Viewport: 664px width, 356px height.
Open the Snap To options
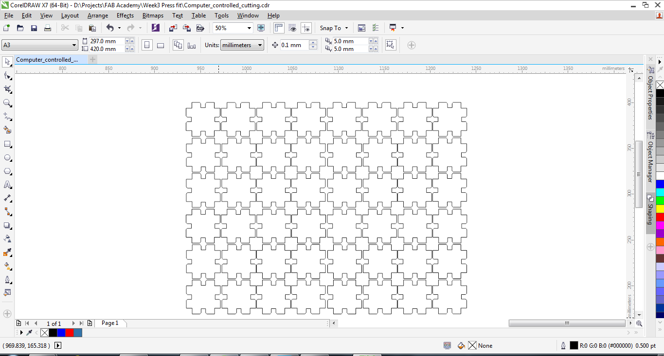point(334,28)
